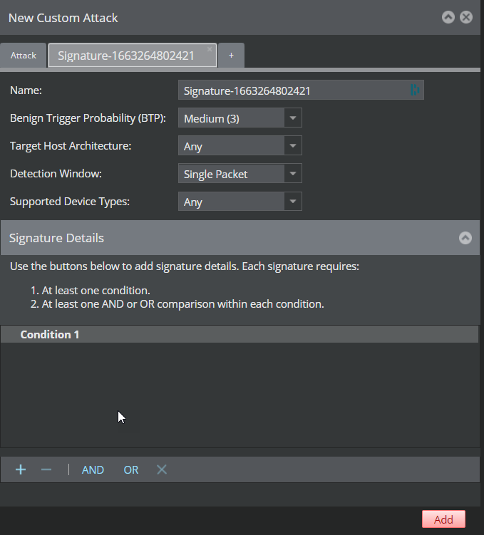484x535 pixels.
Task: Collapse the Signature Details section
Action: tap(465, 238)
